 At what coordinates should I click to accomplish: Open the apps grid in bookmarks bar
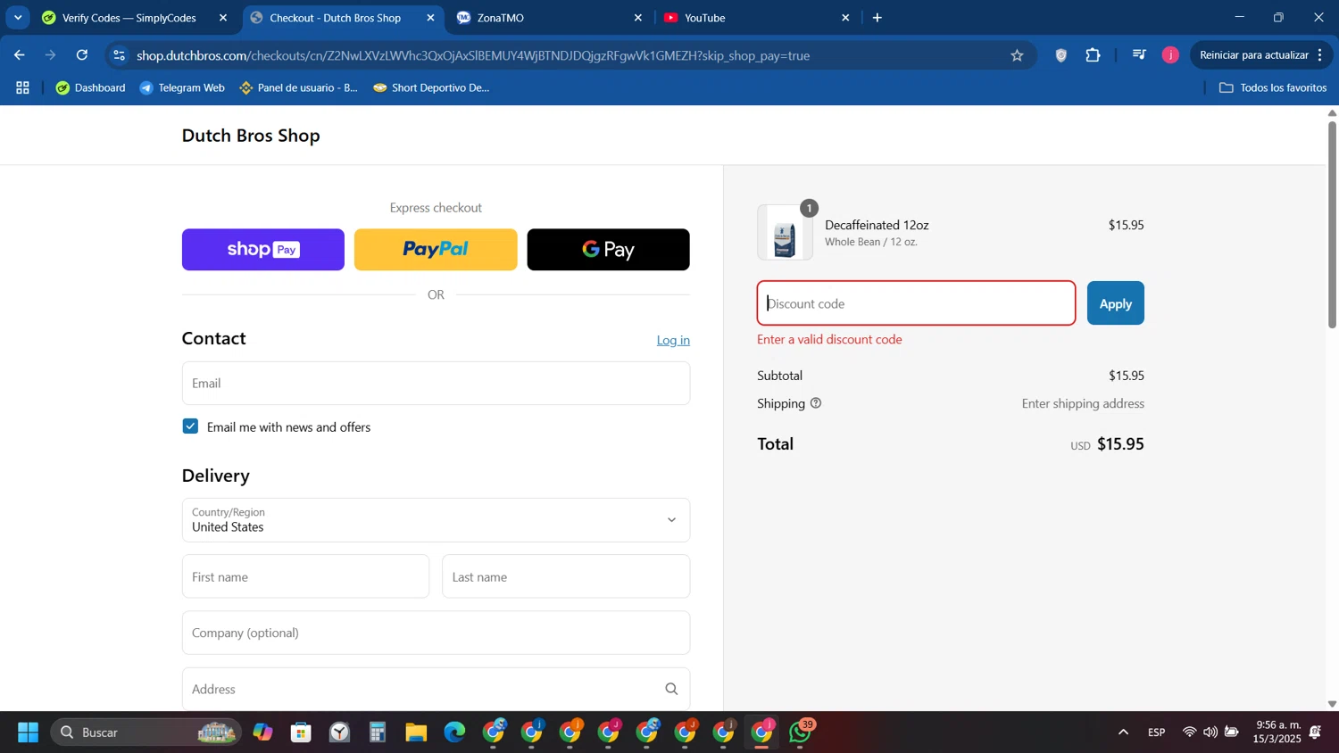(x=22, y=87)
